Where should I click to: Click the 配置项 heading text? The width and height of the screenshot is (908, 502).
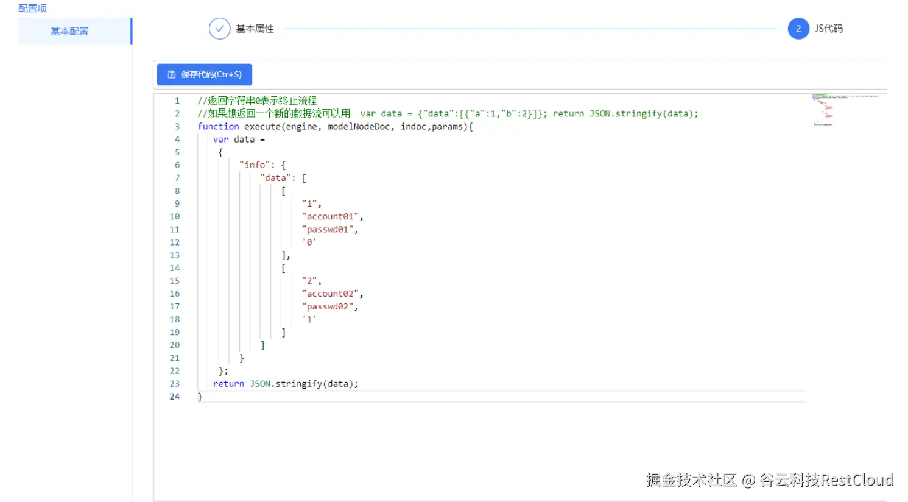point(32,8)
